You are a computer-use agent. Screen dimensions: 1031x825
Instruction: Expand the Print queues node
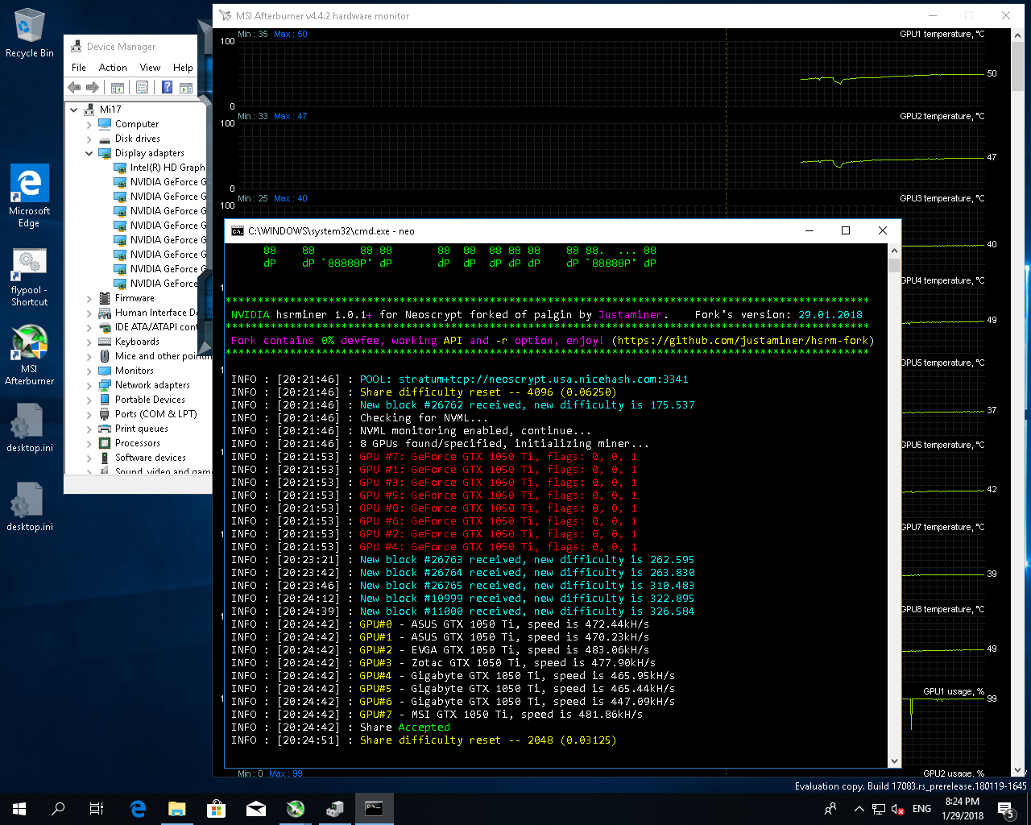click(89, 429)
